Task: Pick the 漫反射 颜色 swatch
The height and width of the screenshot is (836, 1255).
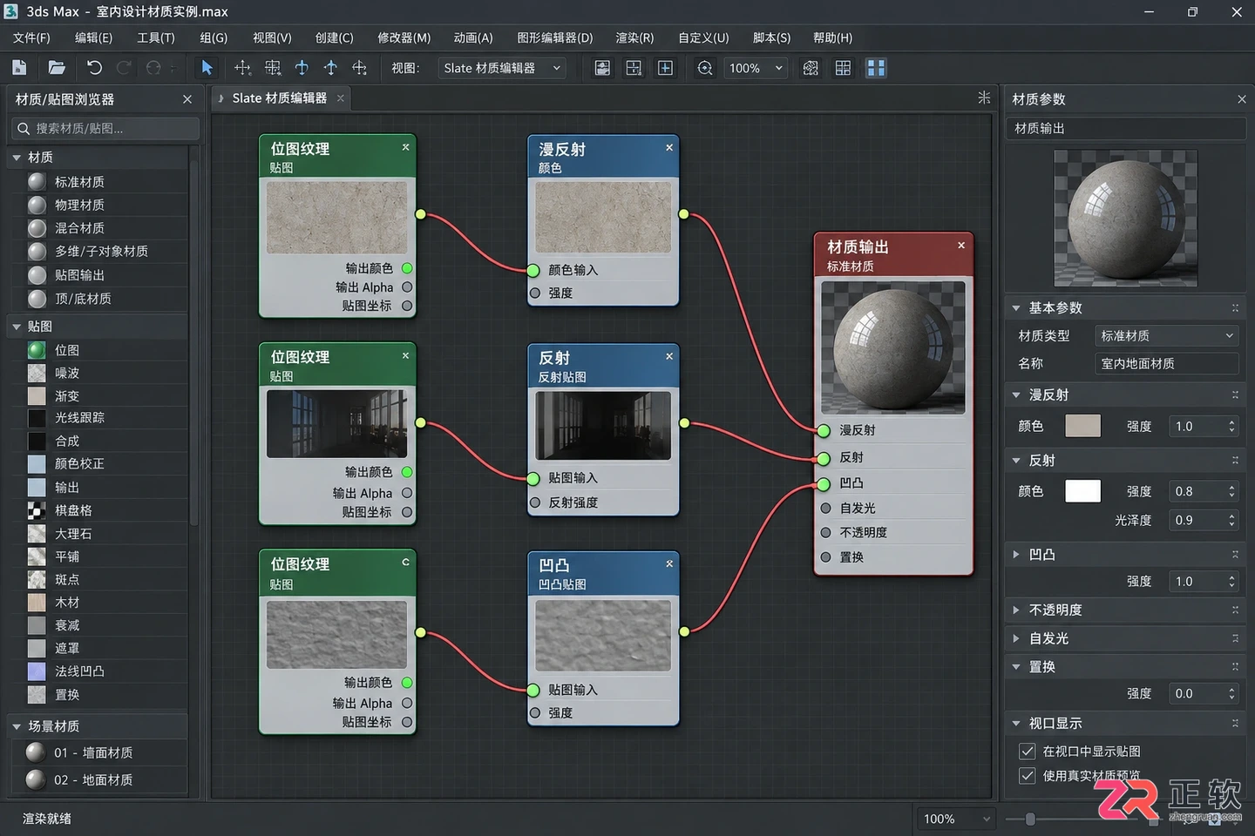Action: [x=1082, y=426]
